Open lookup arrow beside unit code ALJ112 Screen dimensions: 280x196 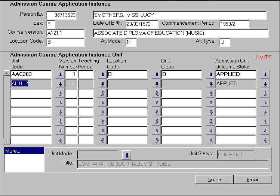[61, 84]
